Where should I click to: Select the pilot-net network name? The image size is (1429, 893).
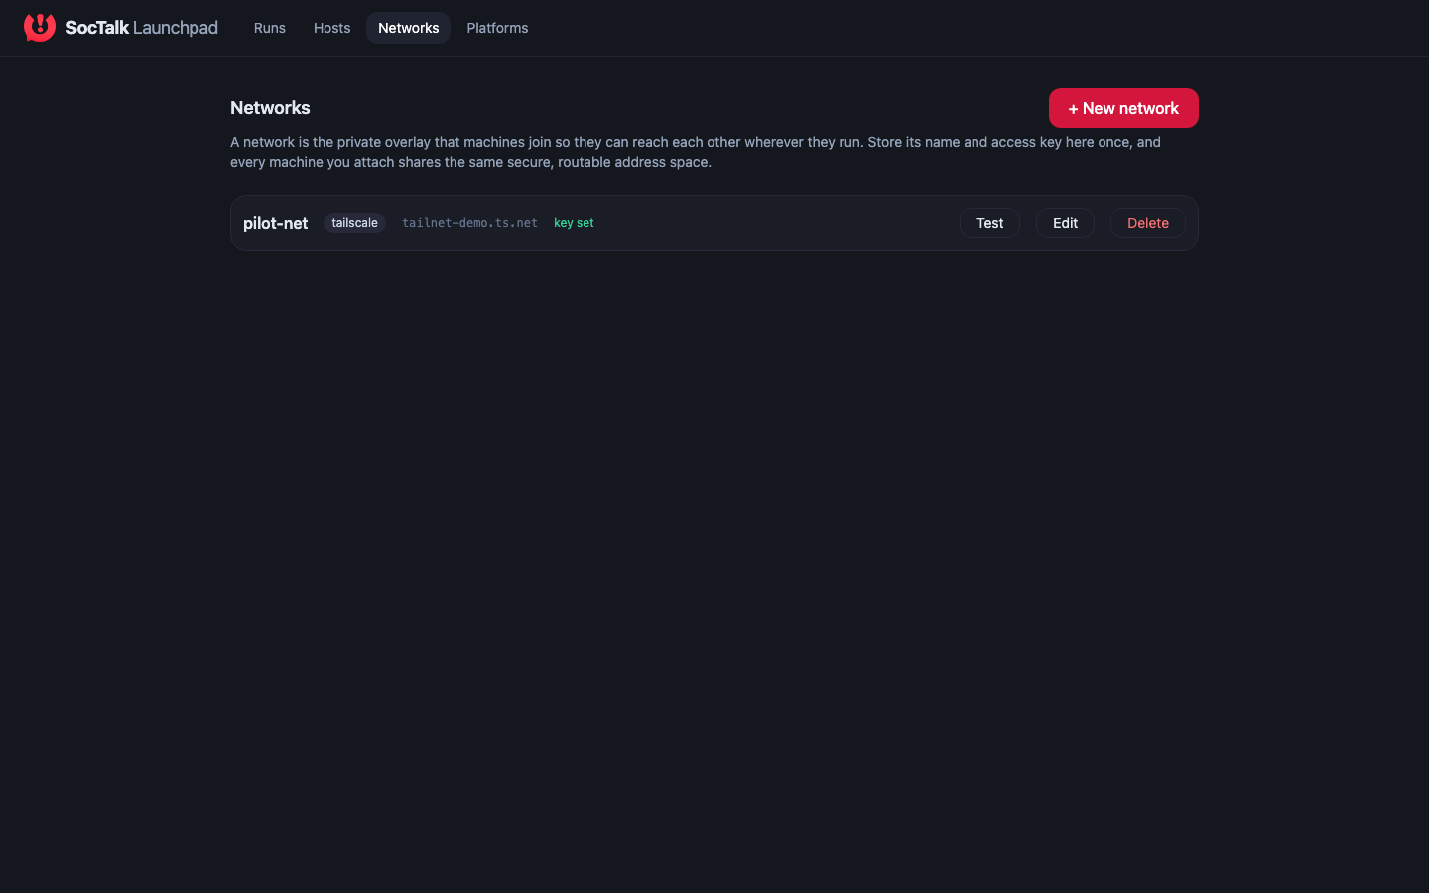276,223
